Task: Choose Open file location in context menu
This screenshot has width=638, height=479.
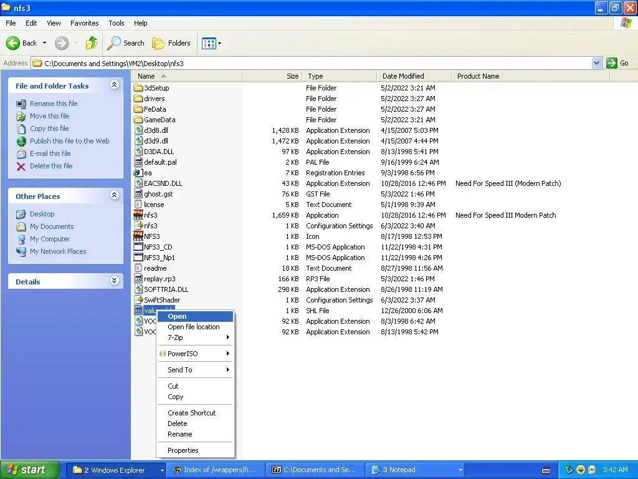Action: pyautogui.click(x=195, y=327)
